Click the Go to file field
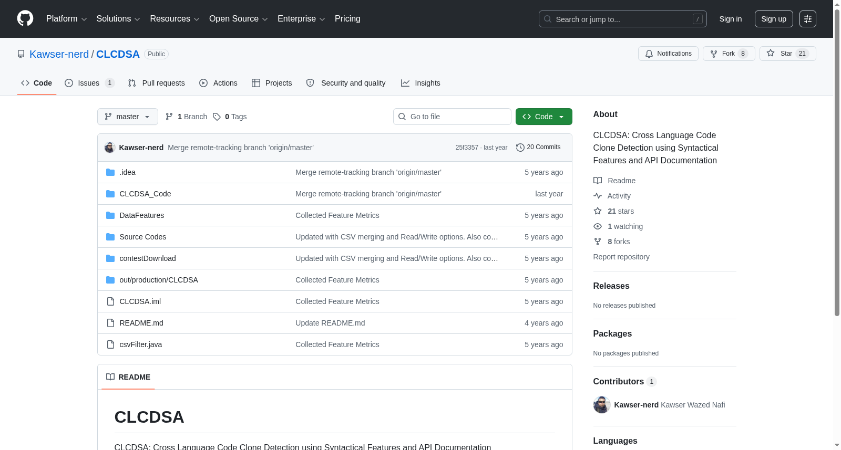Image resolution: width=841 pixels, height=450 pixels. [x=452, y=117]
